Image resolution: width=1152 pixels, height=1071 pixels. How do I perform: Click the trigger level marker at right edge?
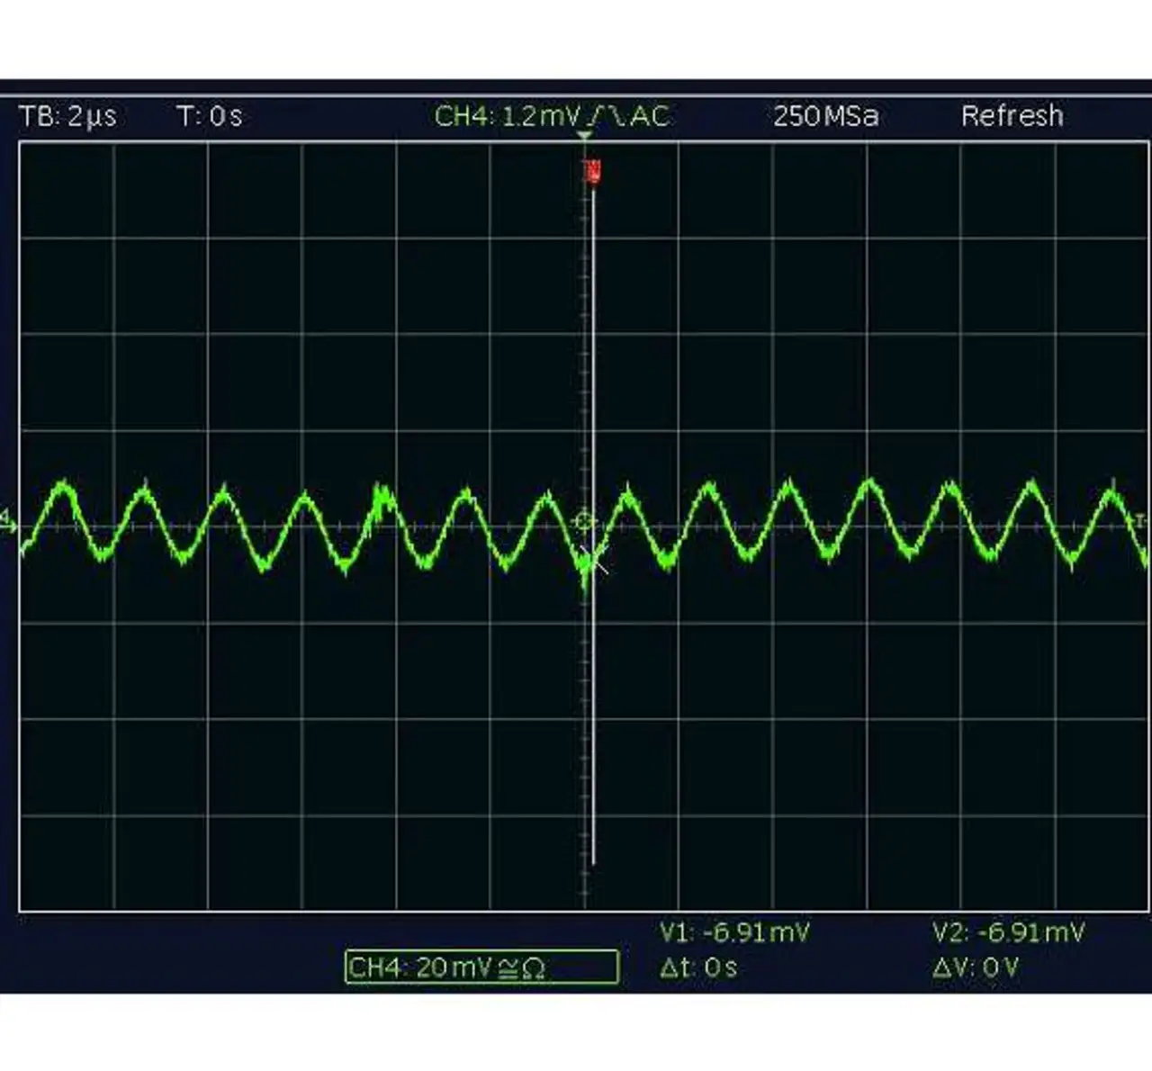click(1141, 521)
